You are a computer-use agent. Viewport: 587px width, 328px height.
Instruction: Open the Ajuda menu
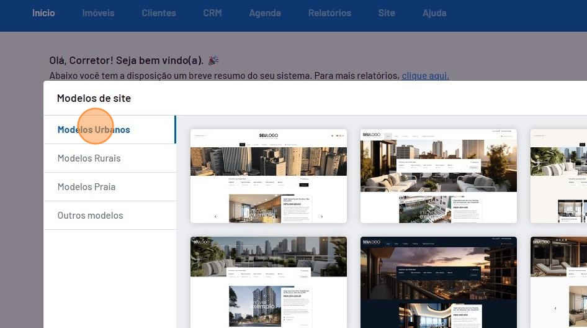pos(434,13)
